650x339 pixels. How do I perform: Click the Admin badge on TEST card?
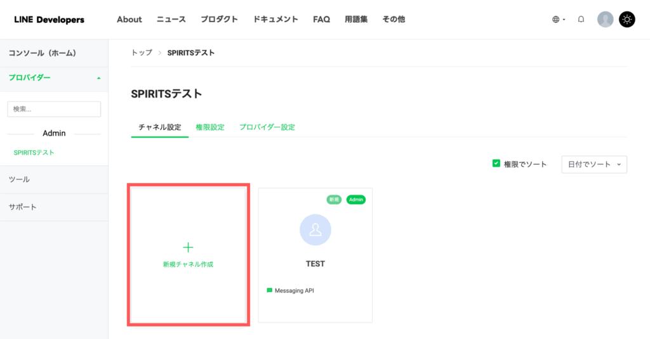[x=356, y=200]
